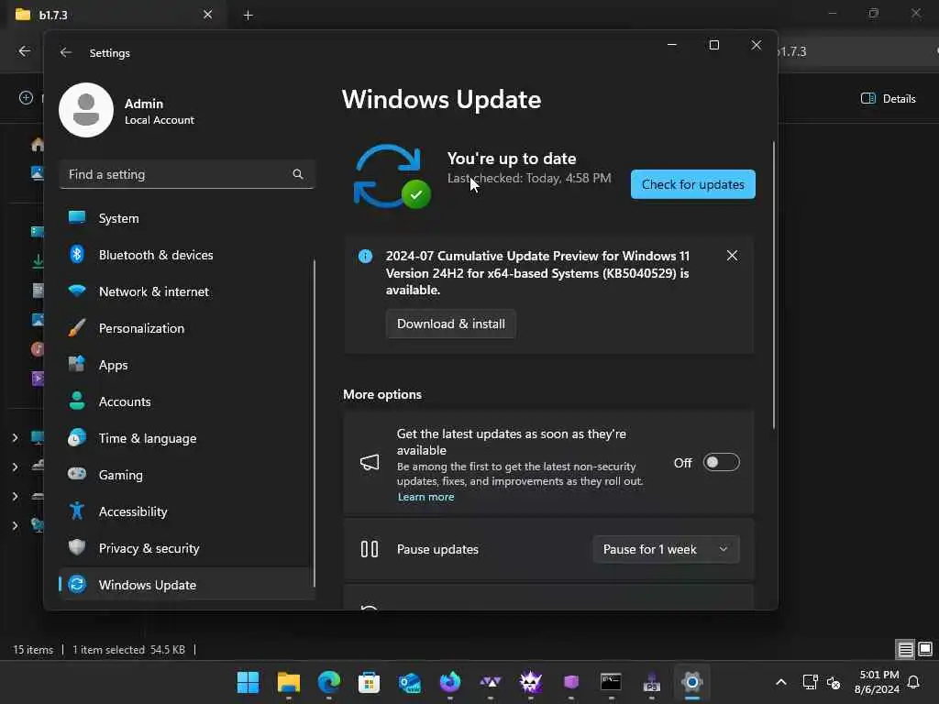Click the search magnifier icon
Screen dimensions: 939x704
(298, 174)
